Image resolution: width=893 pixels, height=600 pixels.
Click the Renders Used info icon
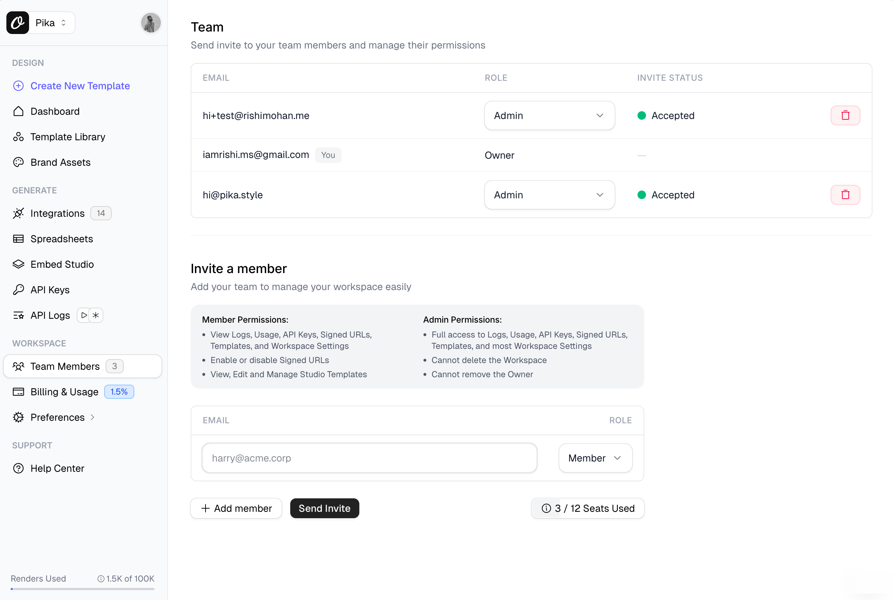(101, 579)
